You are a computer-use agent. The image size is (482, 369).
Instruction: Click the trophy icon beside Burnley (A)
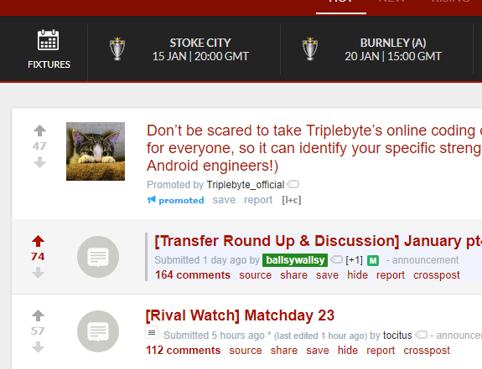tap(310, 49)
